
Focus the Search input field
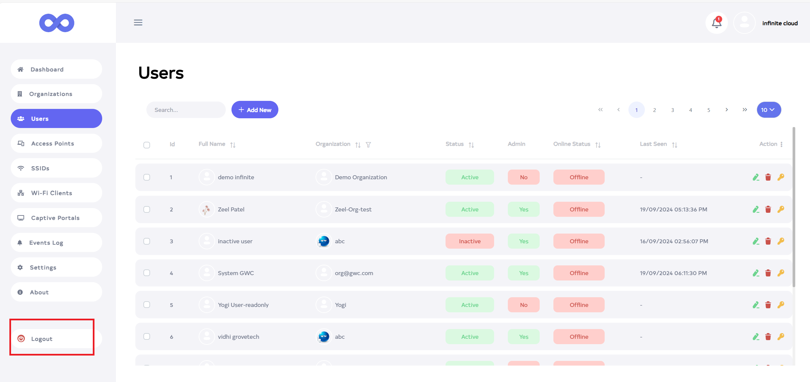186,110
